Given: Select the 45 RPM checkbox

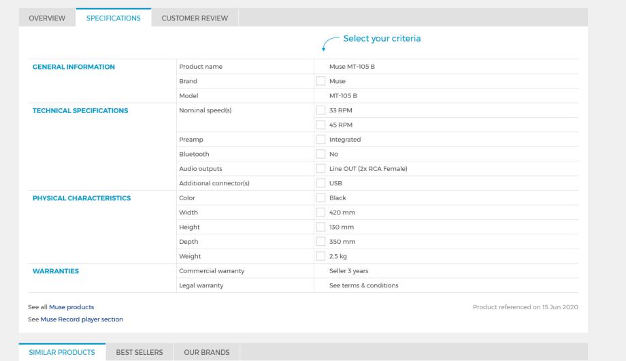Looking at the screenshot, I should (x=321, y=125).
